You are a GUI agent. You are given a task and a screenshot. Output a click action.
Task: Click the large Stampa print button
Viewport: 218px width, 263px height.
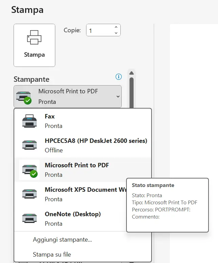pos(34,45)
